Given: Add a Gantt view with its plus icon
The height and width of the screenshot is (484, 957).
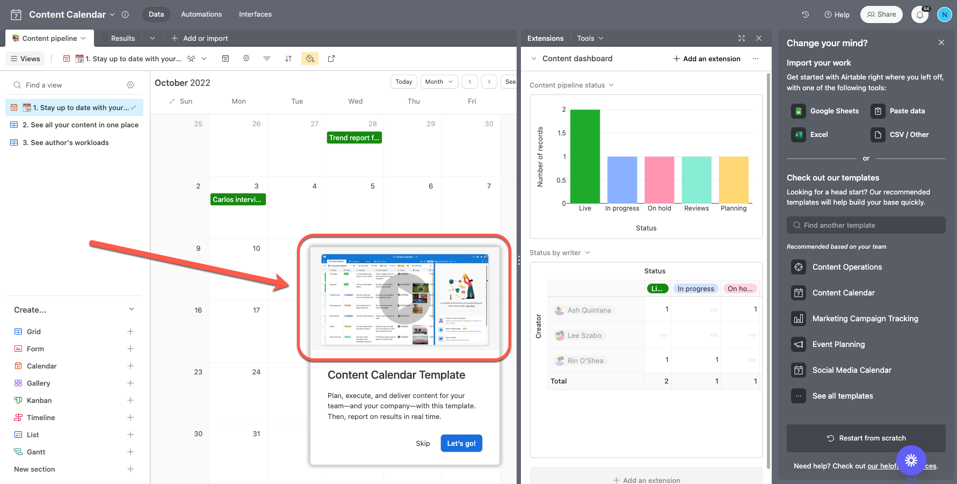Looking at the screenshot, I should pos(130,452).
